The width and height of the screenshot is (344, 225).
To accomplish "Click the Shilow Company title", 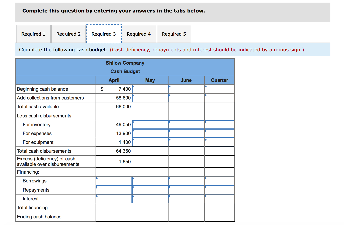I will (125, 63).
